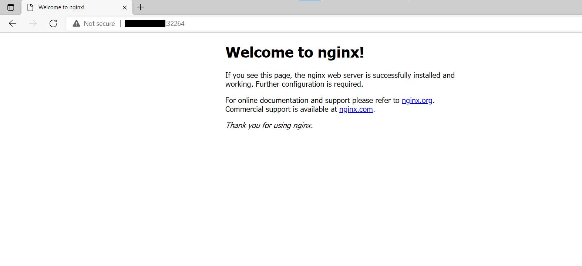Reload the nginx welcome page
This screenshot has height=266, width=582.
tap(53, 24)
